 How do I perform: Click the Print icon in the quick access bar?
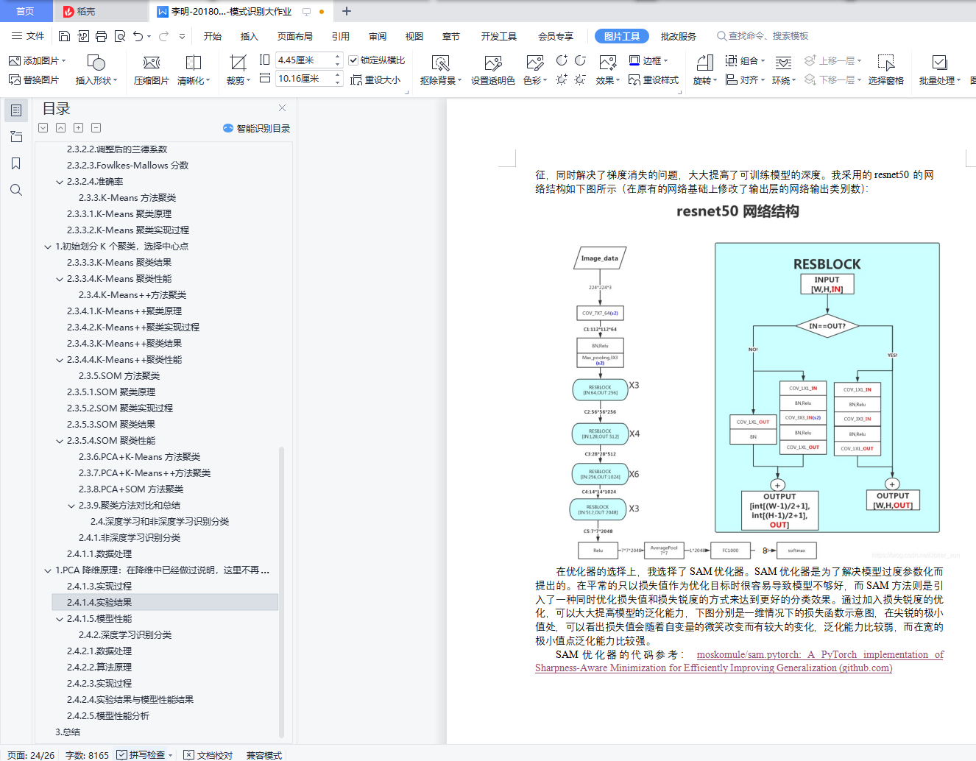(x=101, y=36)
